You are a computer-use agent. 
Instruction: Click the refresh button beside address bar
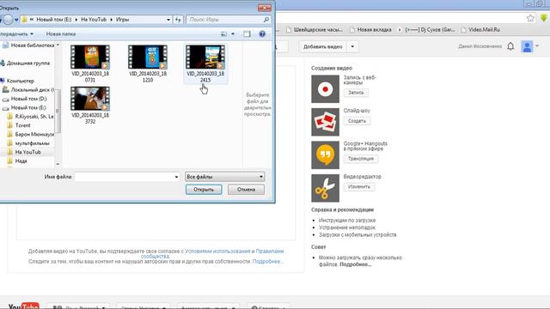(178, 20)
